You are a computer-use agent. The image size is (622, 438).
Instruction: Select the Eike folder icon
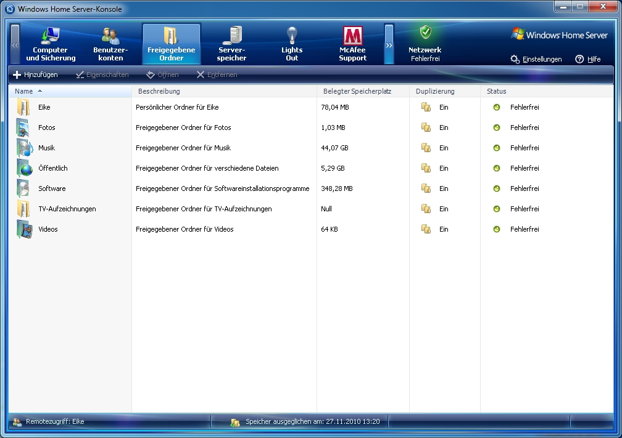pyautogui.click(x=23, y=107)
